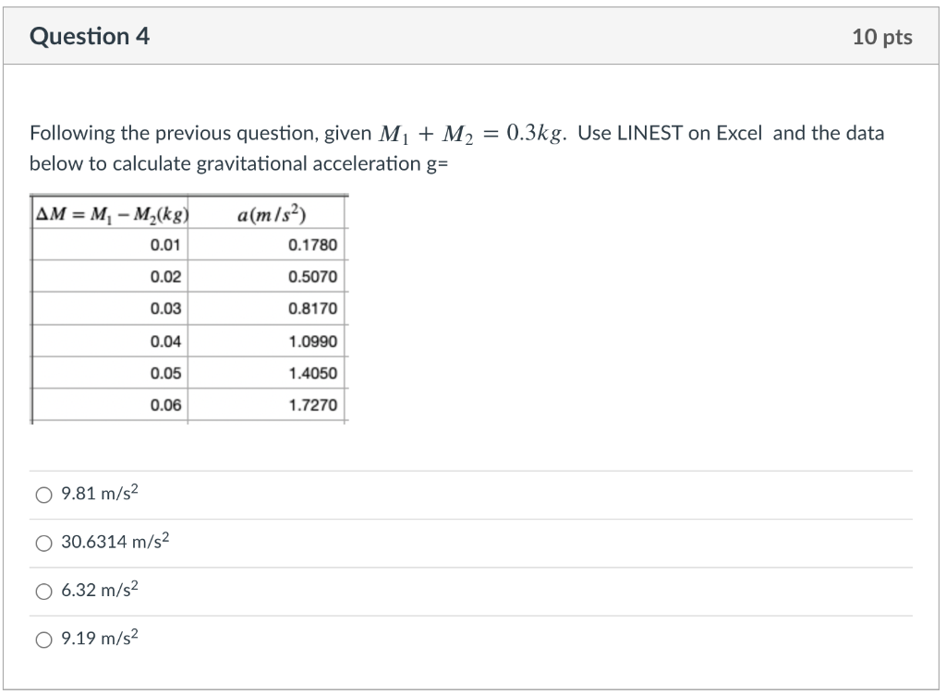Click the table cell containing 1.4050
Viewport: 946px width, 694px height.
(x=314, y=374)
